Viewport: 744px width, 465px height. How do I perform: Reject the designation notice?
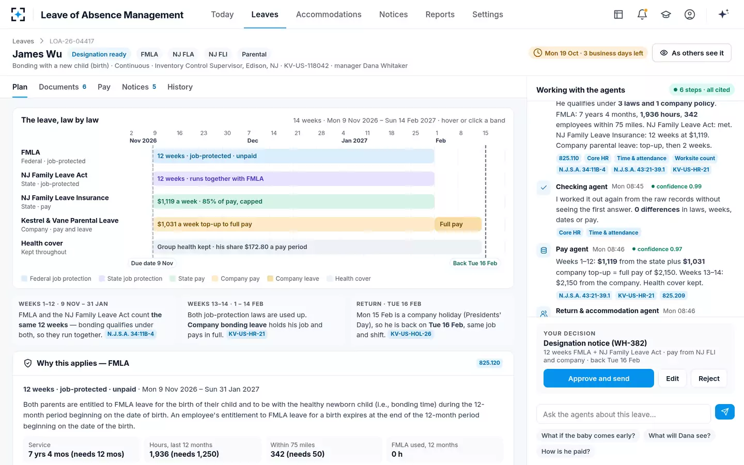click(709, 378)
